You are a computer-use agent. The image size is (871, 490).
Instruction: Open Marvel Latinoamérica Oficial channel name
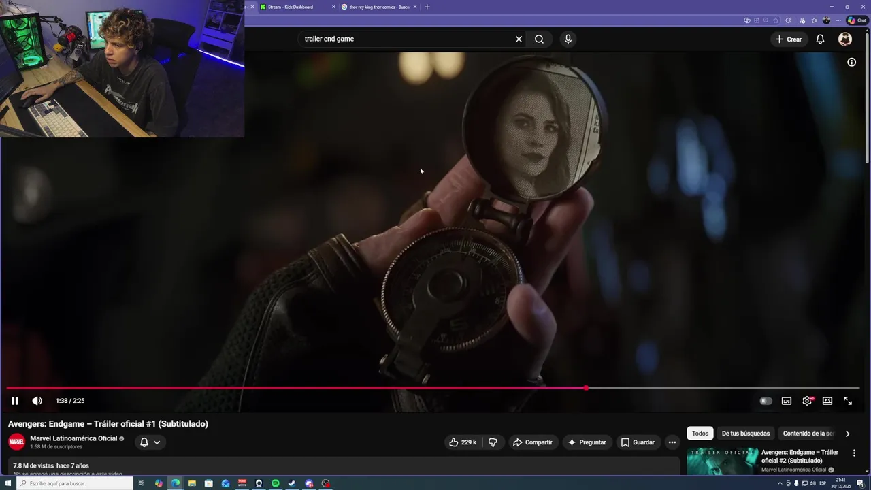coord(73,438)
